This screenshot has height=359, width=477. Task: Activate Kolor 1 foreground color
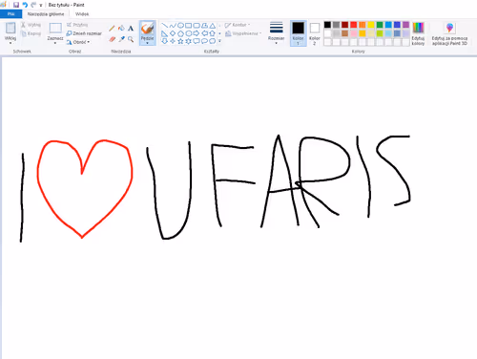click(298, 33)
